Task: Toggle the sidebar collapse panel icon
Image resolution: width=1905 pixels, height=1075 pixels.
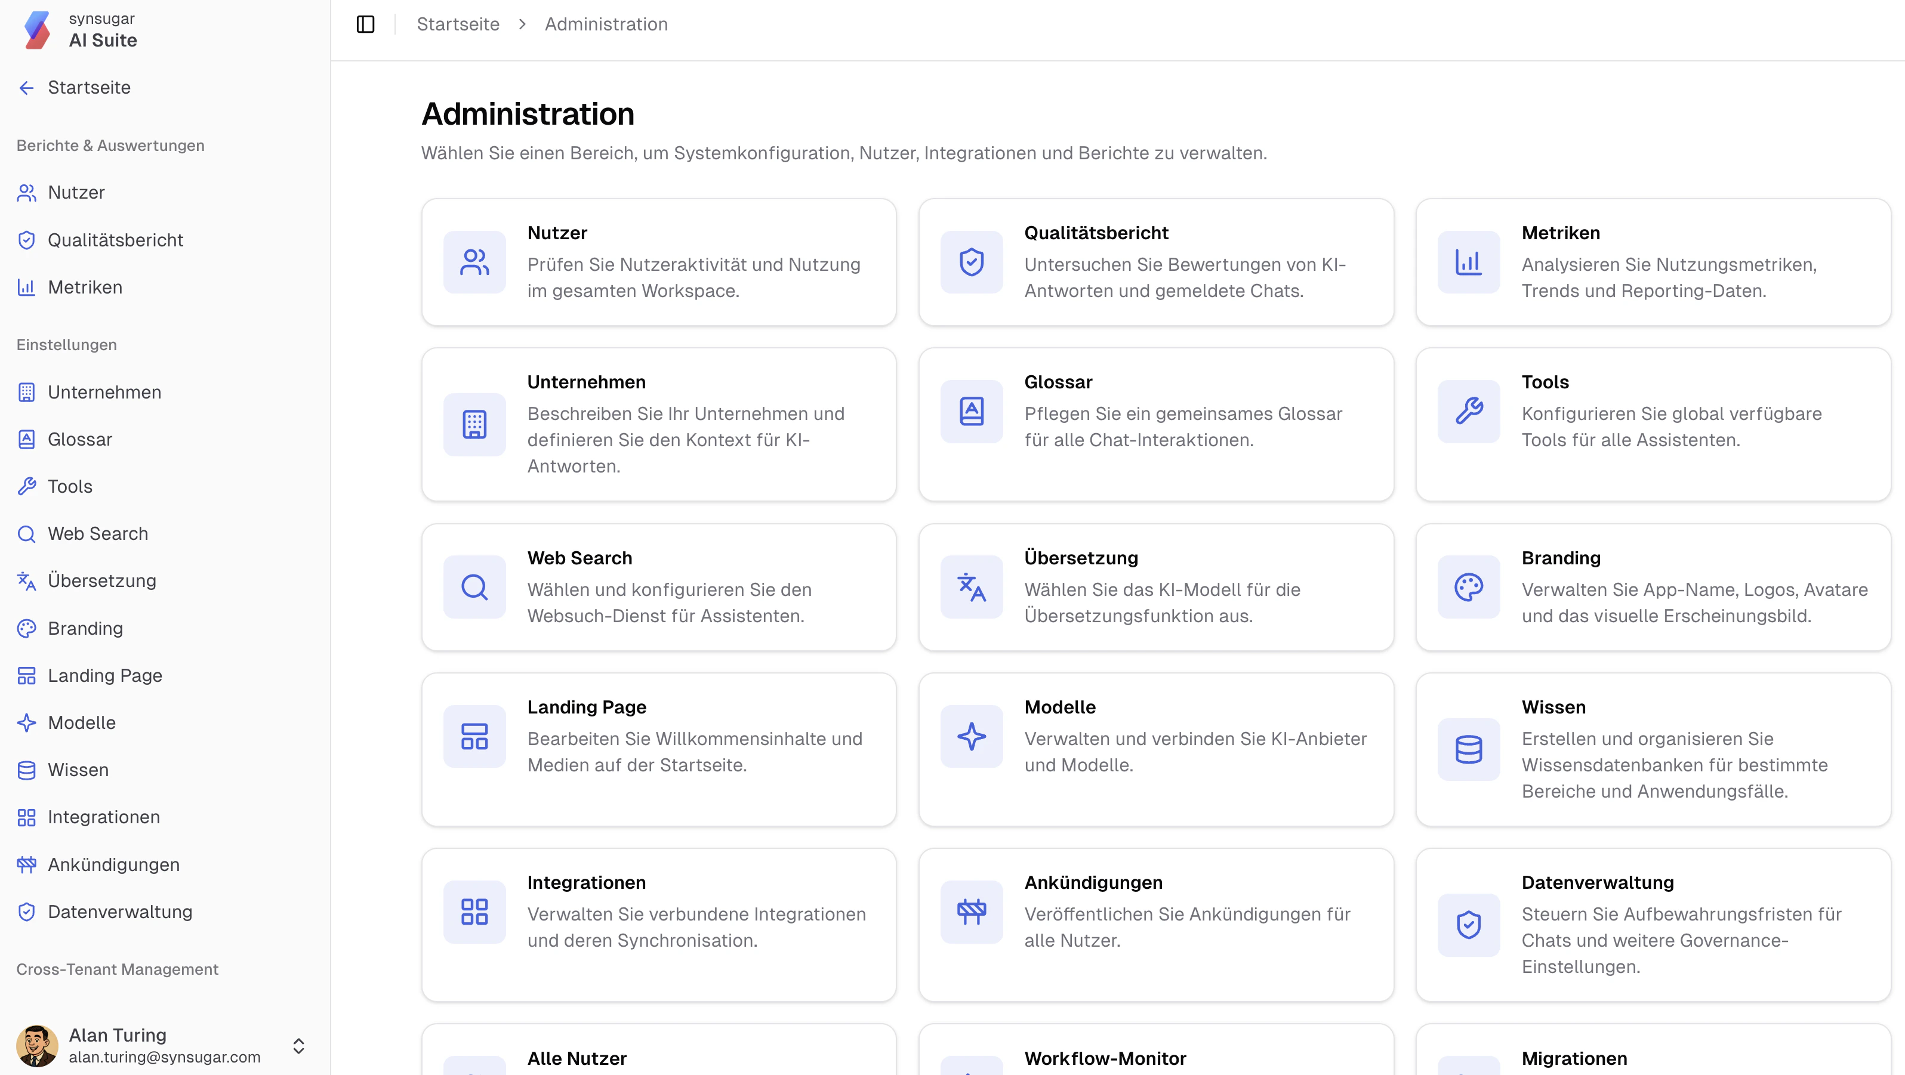Action: pyautogui.click(x=365, y=24)
